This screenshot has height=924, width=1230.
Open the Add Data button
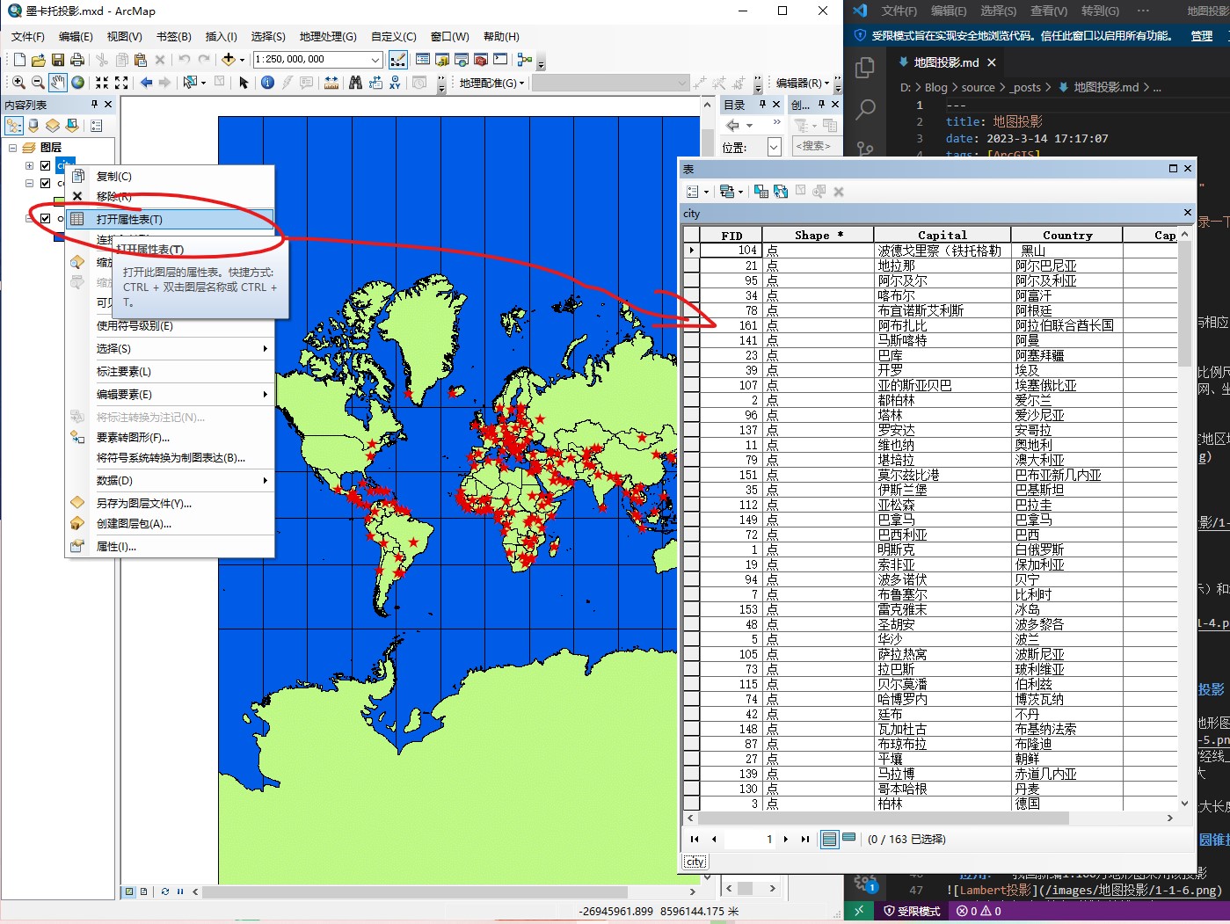click(229, 60)
